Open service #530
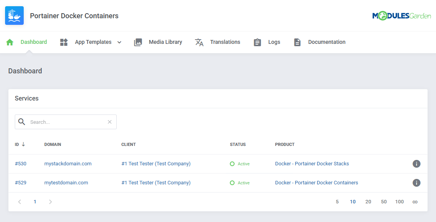 pos(21,164)
